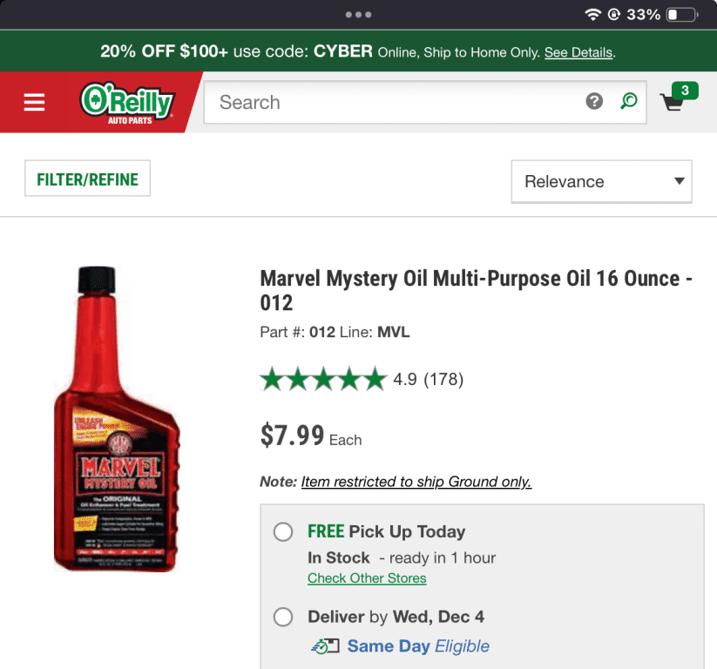Tap the battery status icon
The width and height of the screenshot is (717, 669).
coord(682,15)
